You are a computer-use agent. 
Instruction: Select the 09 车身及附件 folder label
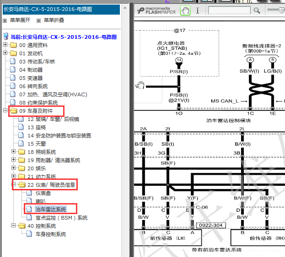(x=36, y=111)
